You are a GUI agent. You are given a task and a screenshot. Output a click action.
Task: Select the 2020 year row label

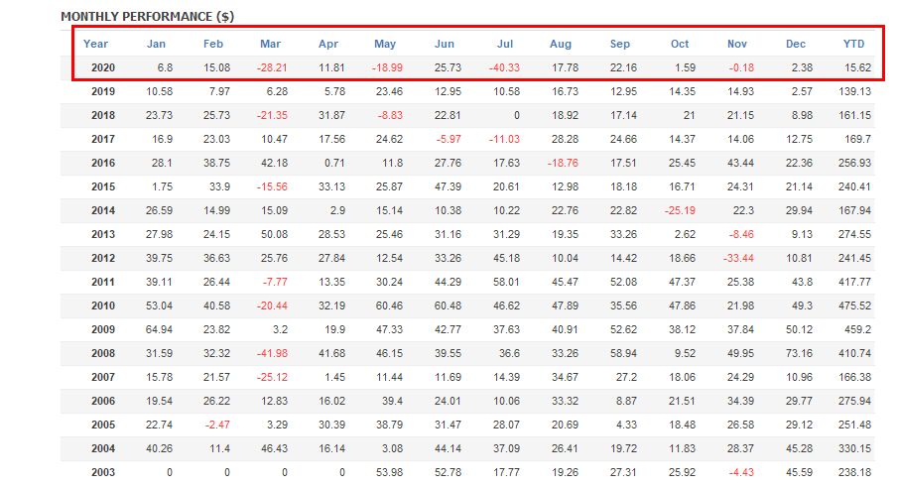[x=103, y=67]
